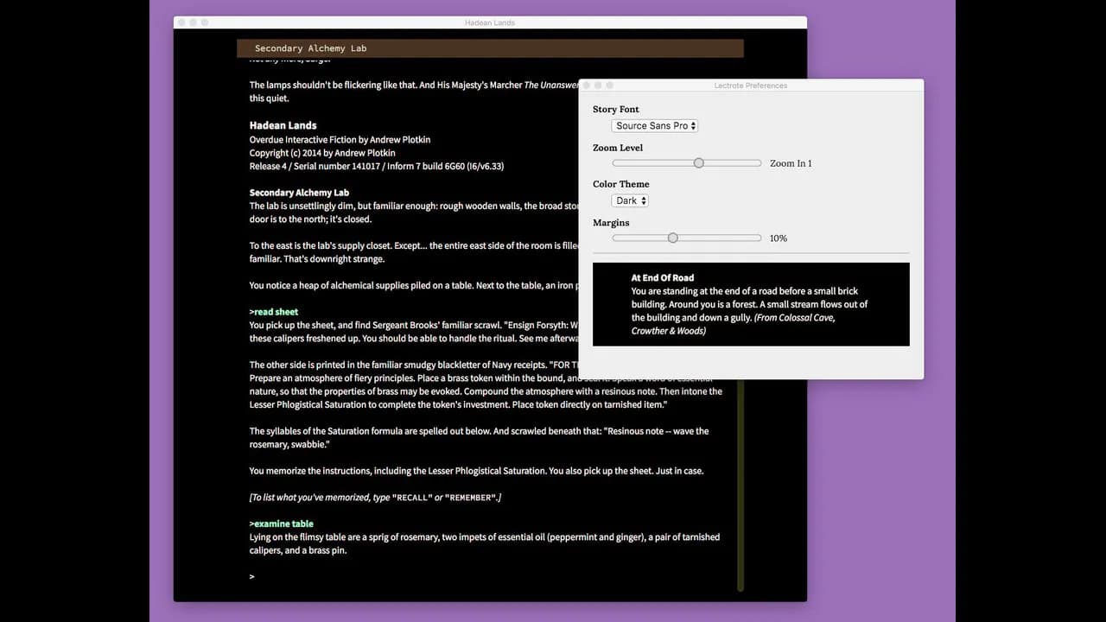Click the "Lectrote Preferences" window title

750,86
